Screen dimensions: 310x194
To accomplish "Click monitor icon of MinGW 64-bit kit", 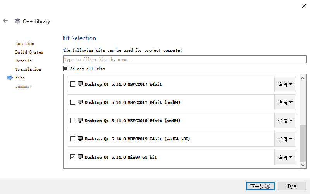I will pos(80,157).
